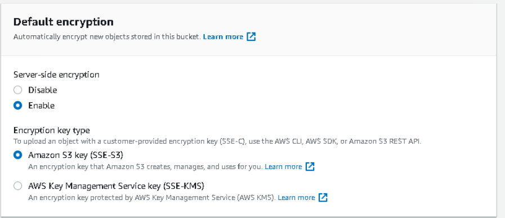Open external link icon beside Default encryption description
This screenshot has width=505, height=218.
pos(251,37)
